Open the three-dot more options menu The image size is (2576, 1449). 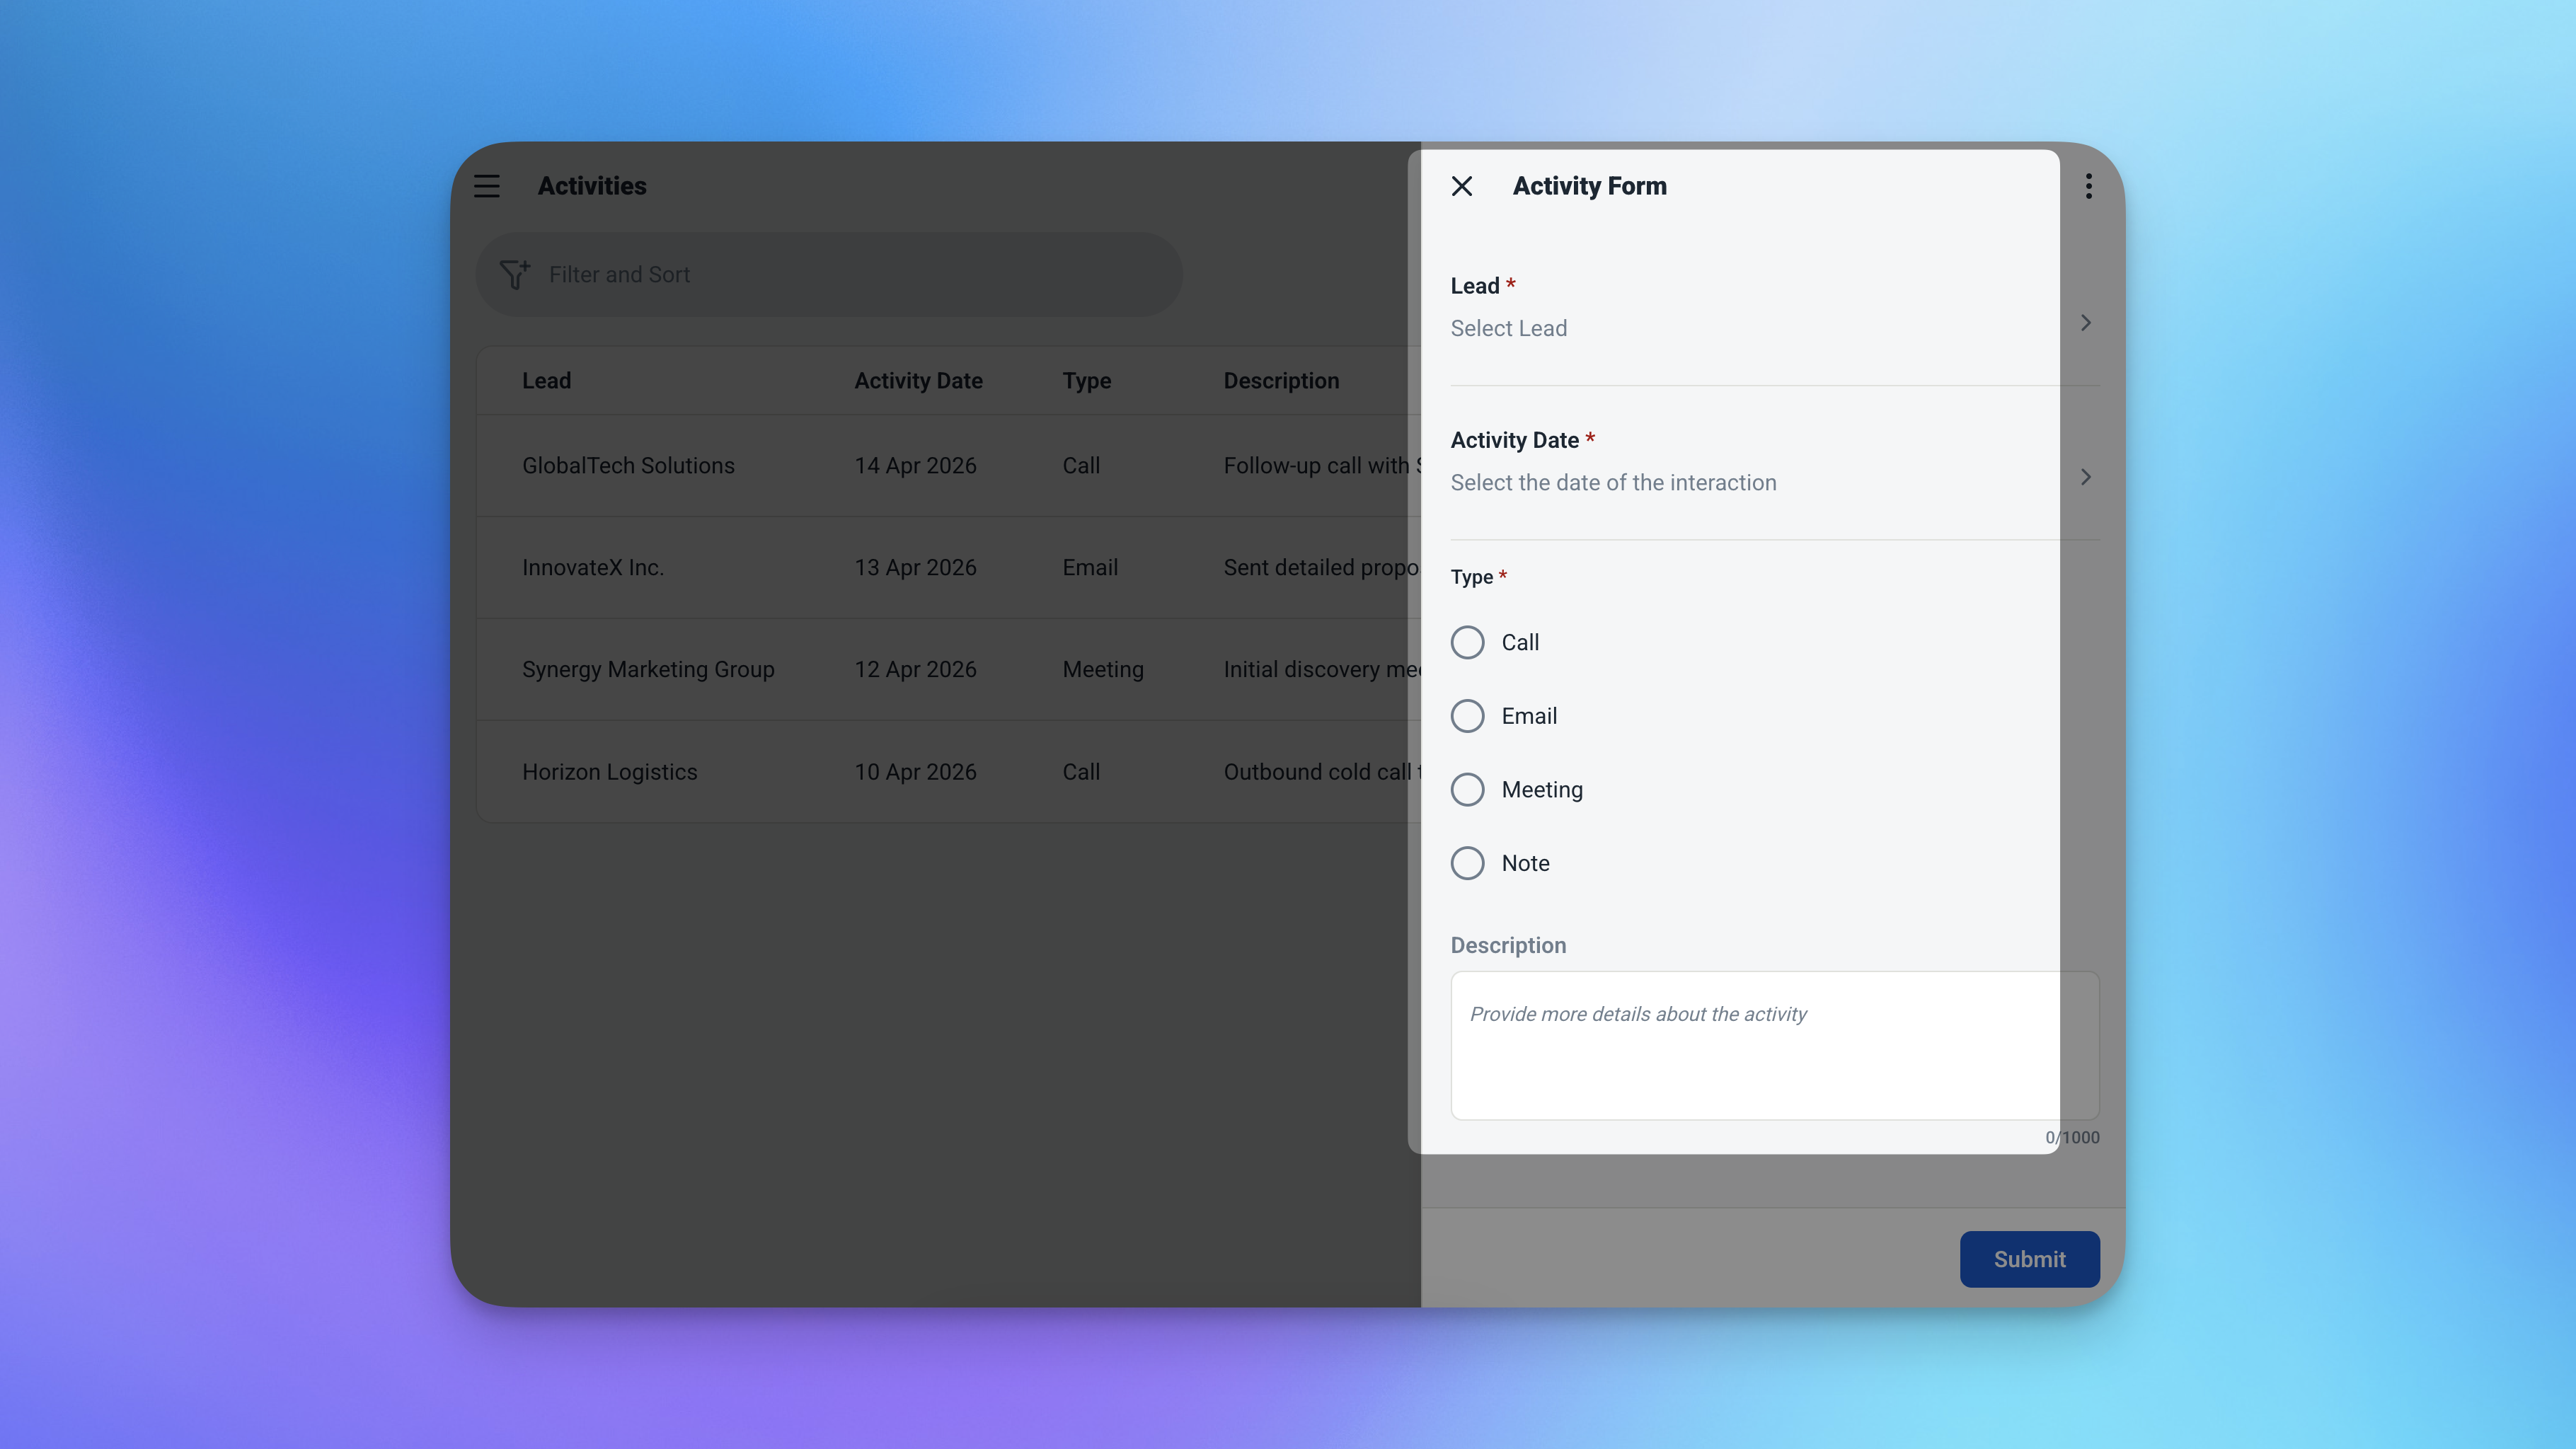[x=2088, y=186]
